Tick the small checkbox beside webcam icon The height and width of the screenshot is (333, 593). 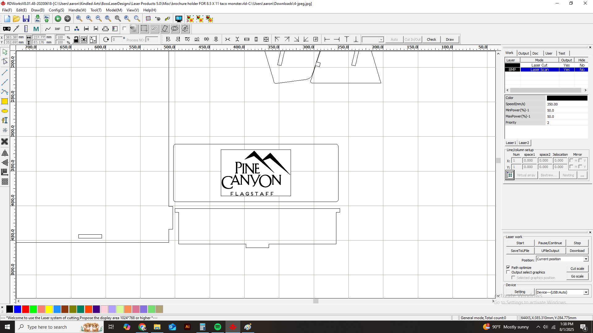pyautogui.click(x=124, y=29)
